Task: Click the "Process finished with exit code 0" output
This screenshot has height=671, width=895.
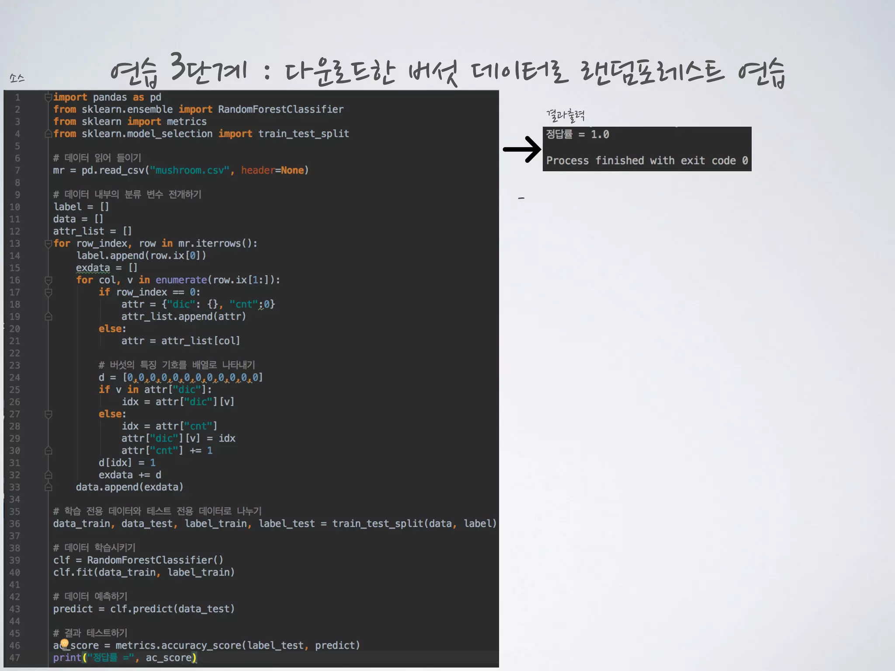Action: (x=647, y=161)
